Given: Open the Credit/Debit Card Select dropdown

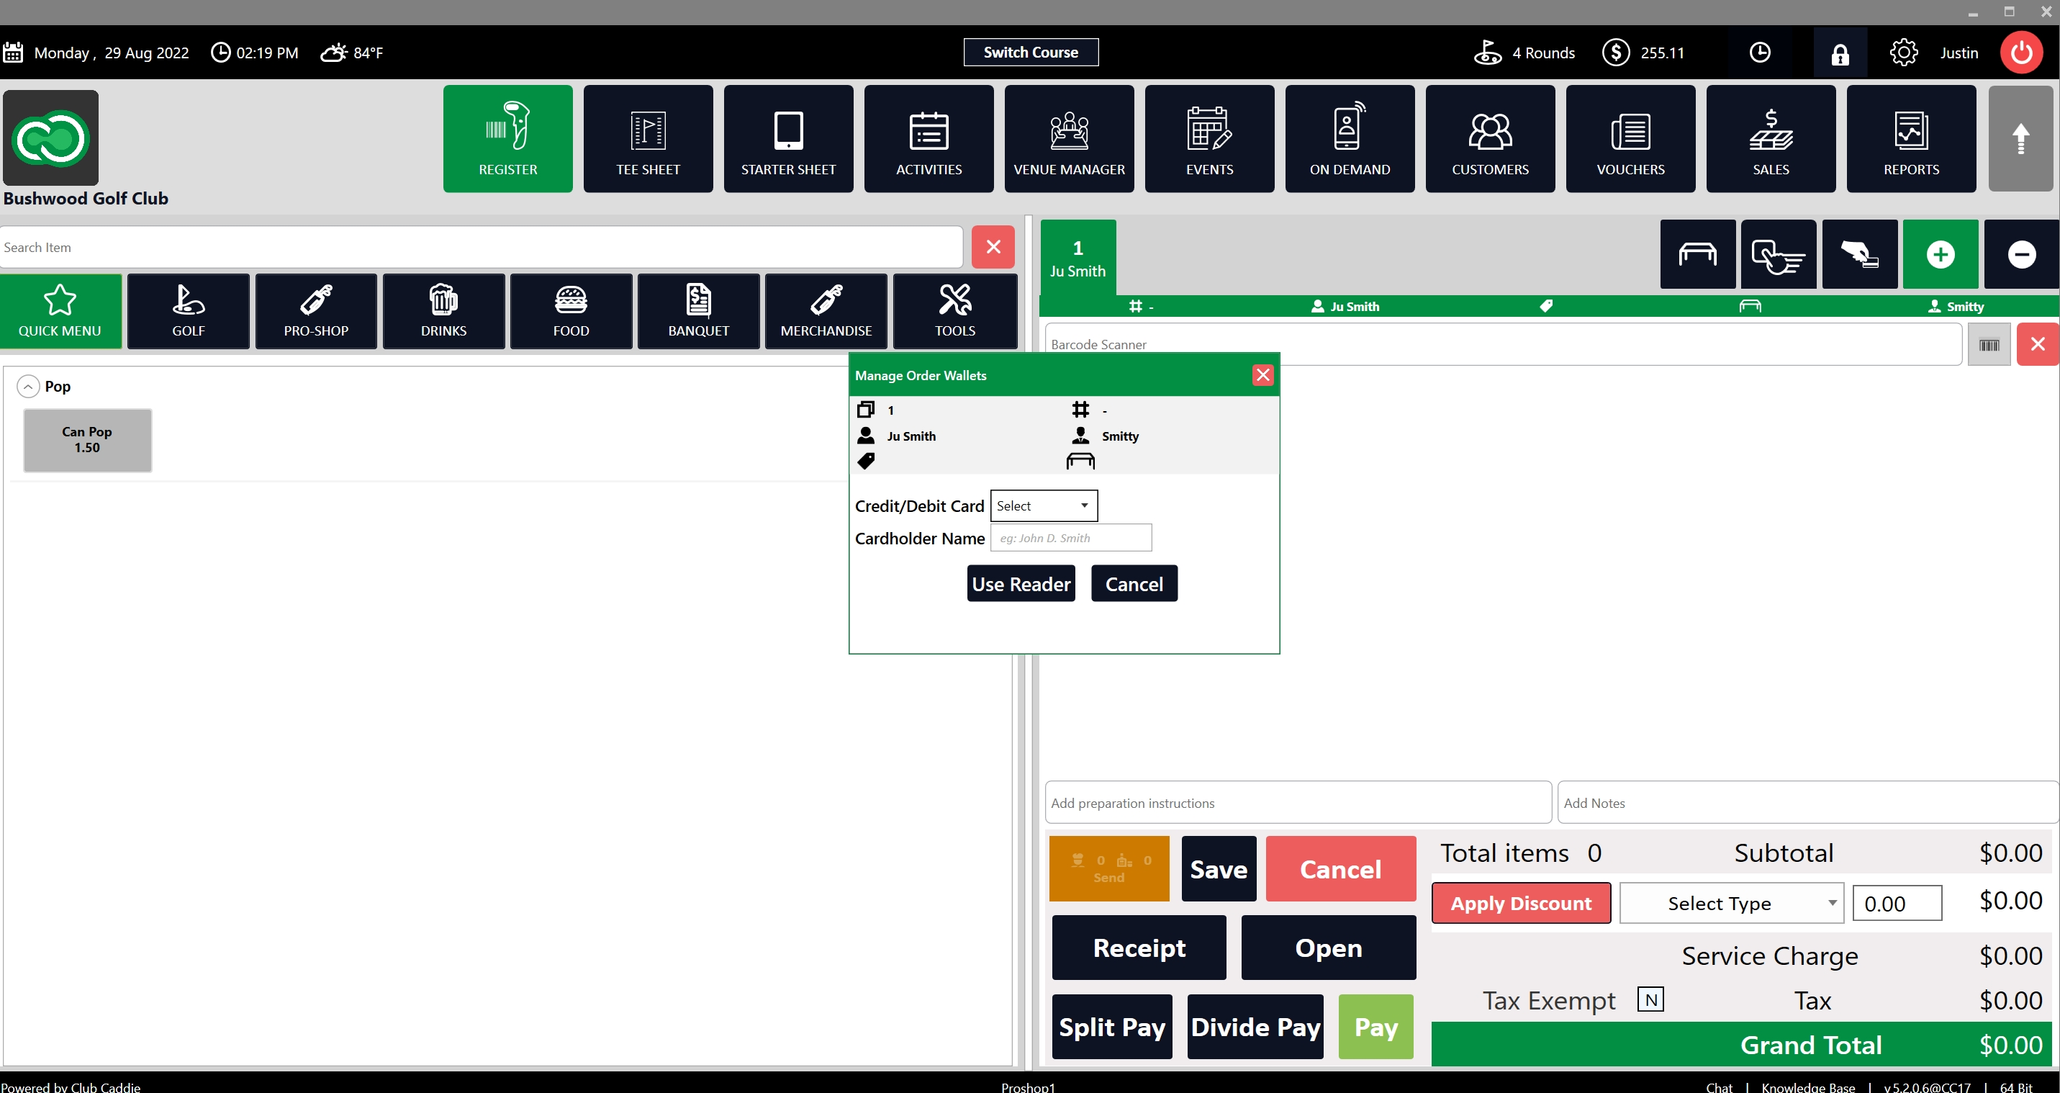Looking at the screenshot, I should pos(1044,505).
